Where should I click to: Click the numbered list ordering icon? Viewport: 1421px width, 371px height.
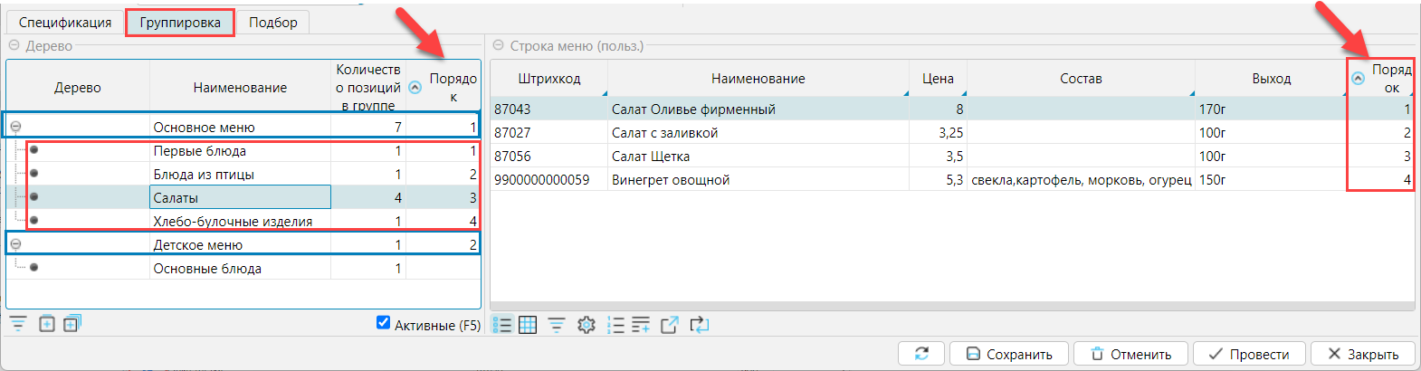click(615, 325)
